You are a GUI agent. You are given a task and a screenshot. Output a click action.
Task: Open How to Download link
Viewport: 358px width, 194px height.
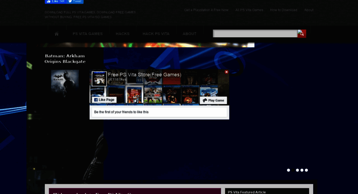coord(283,10)
